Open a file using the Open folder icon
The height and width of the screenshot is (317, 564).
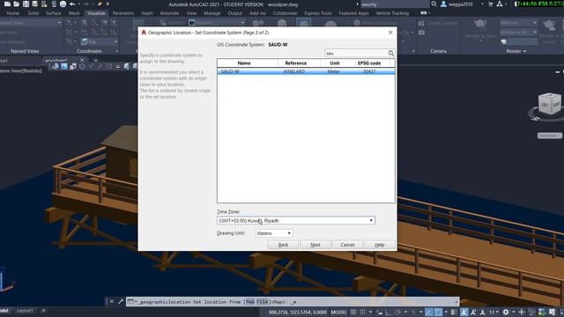[x=17, y=4]
